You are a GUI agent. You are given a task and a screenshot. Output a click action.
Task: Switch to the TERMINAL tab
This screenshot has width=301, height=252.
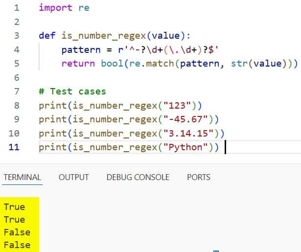(22, 177)
